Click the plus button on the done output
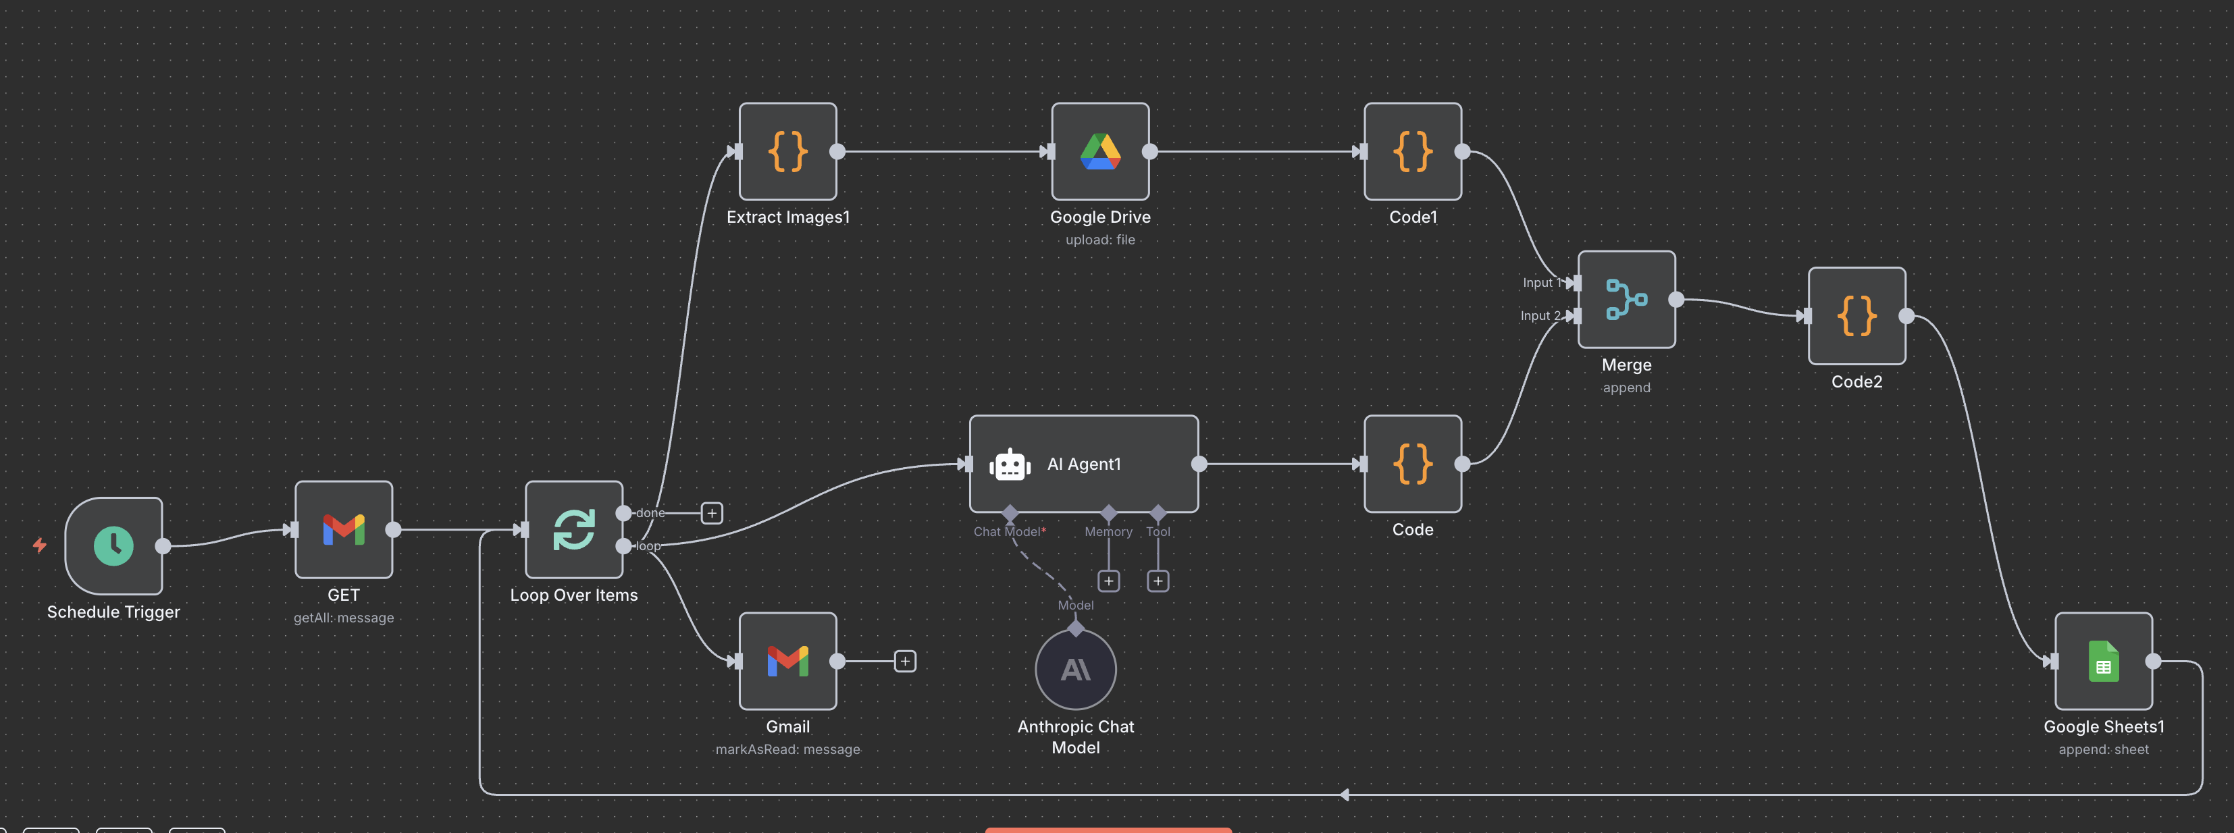The height and width of the screenshot is (833, 2234). click(711, 512)
